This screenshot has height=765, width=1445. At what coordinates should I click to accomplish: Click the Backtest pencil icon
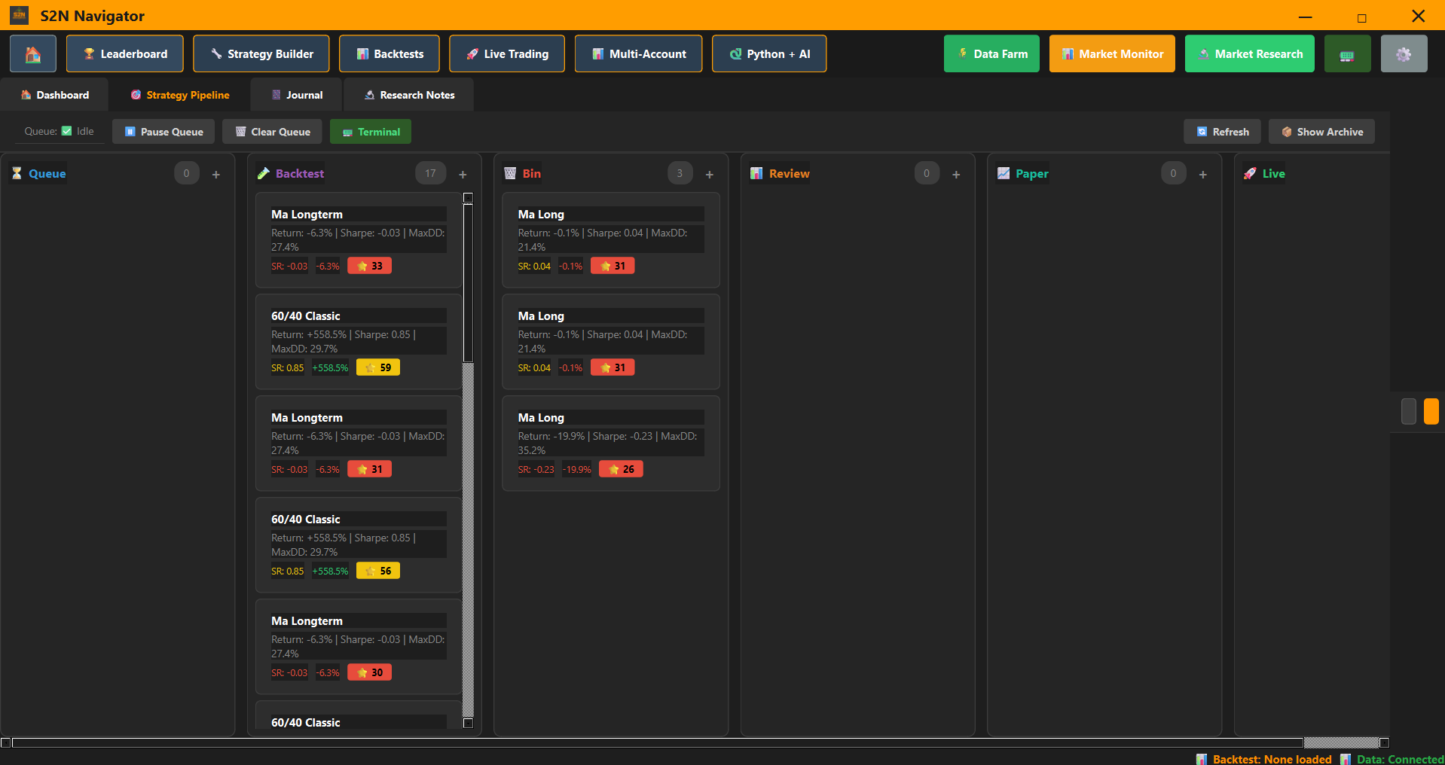tap(264, 173)
